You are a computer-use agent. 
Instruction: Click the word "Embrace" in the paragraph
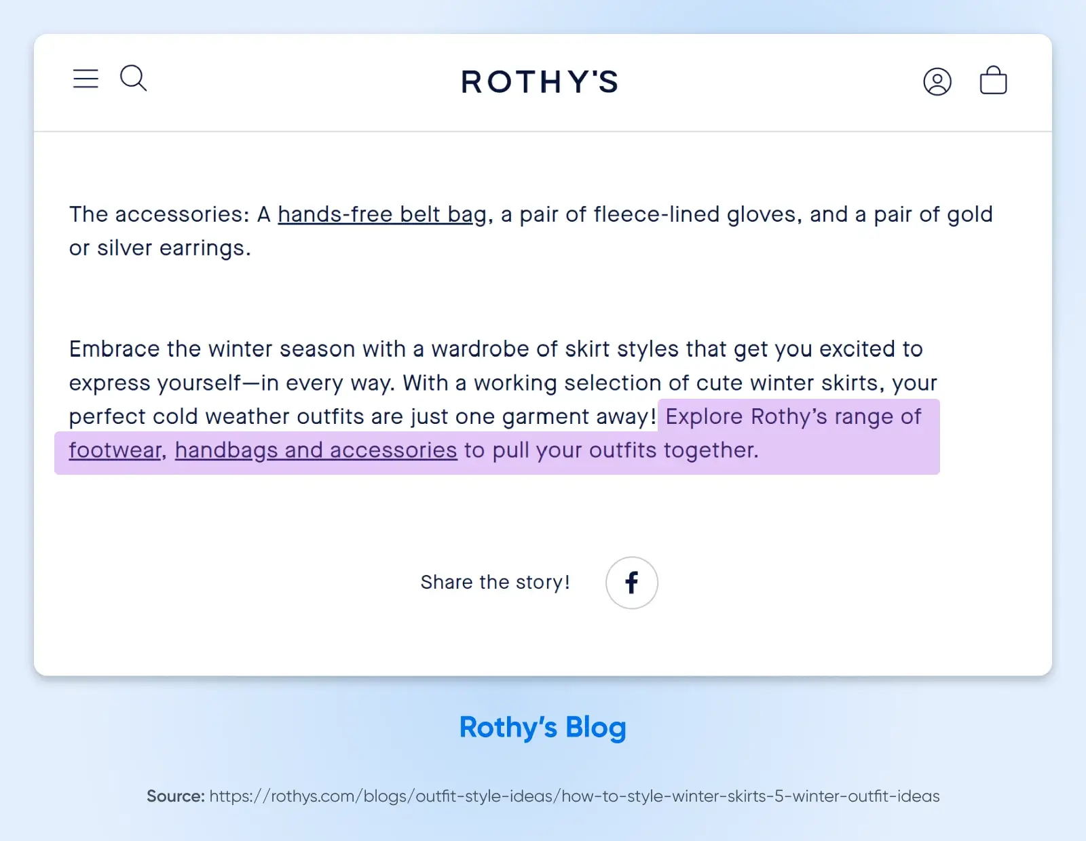(114, 349)
